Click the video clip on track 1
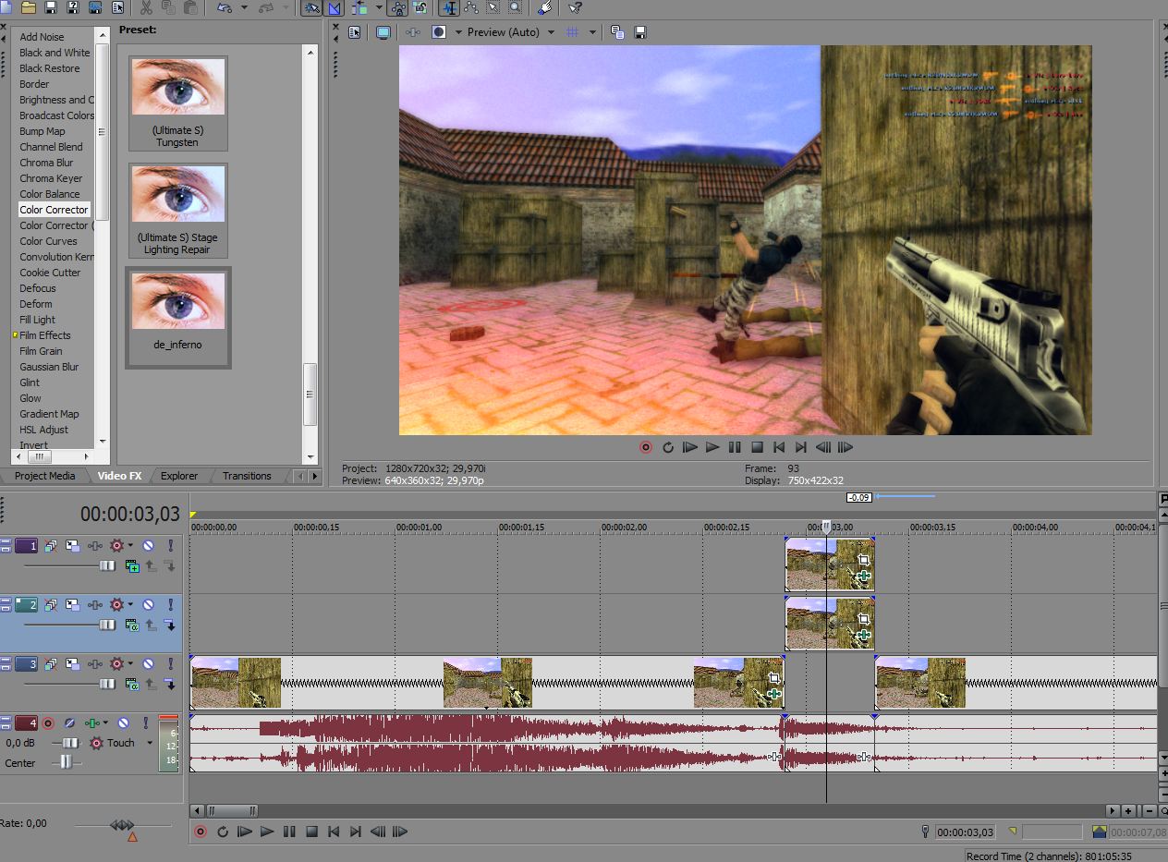This screenshot has width=1168, height=862. pos(830,565)
